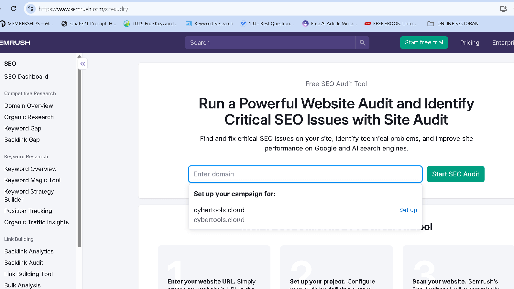The image size is (514, 289).
Task: Open Backlink Audit in sidebar
Action: tap(24, 263)
